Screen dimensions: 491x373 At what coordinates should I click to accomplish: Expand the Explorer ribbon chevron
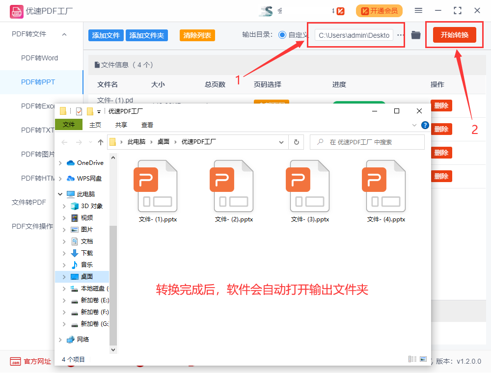tap(414, 125)
